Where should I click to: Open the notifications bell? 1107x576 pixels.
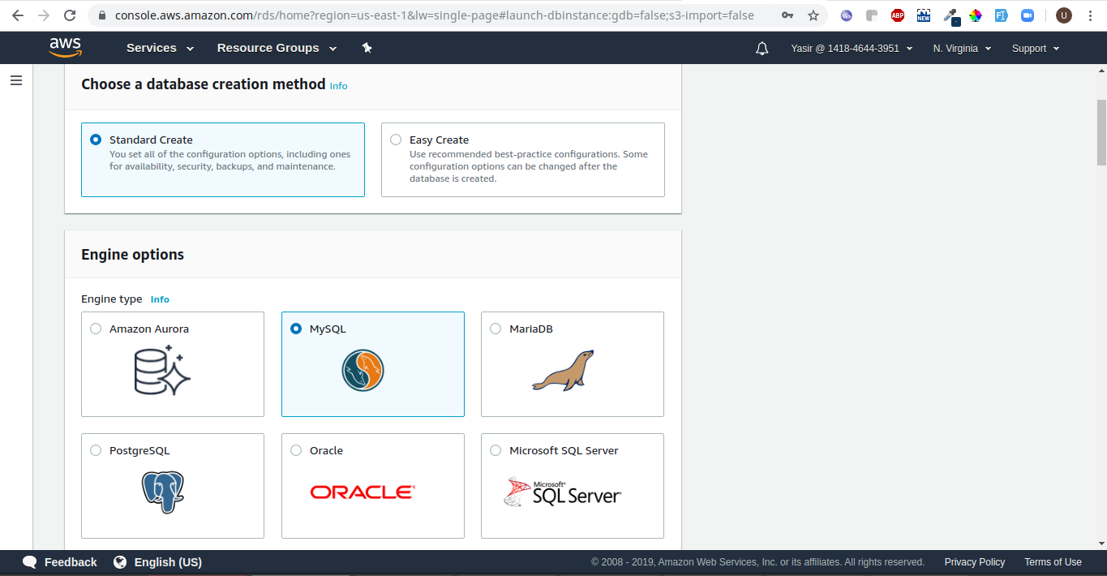point(762,49)
